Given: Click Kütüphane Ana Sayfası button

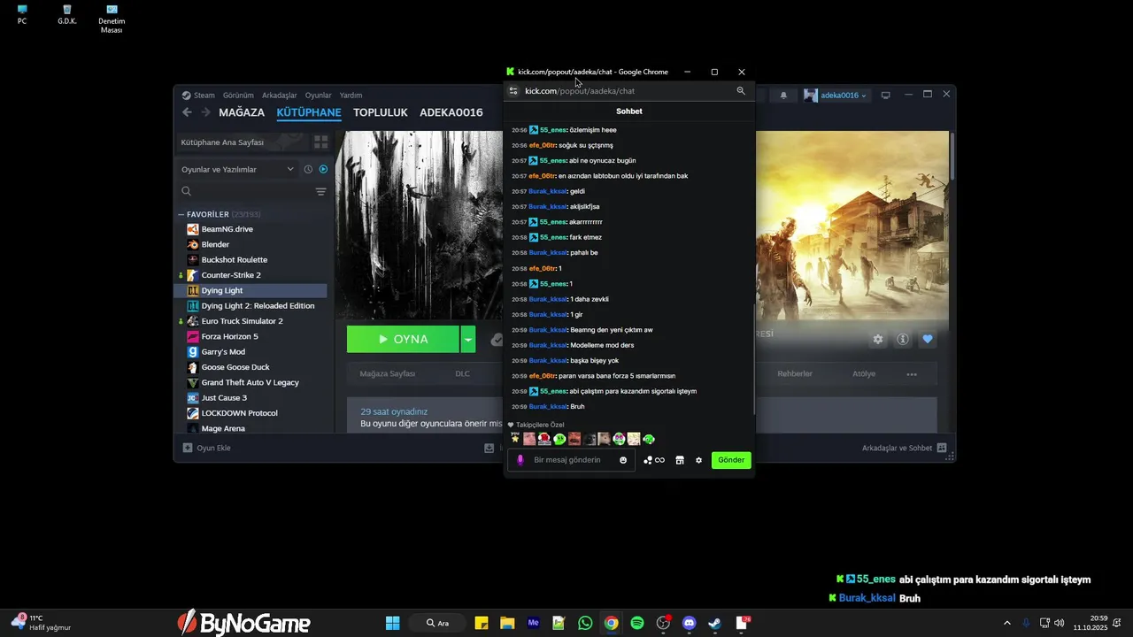Looking at the screenshot, I should [x=243, y=142].
